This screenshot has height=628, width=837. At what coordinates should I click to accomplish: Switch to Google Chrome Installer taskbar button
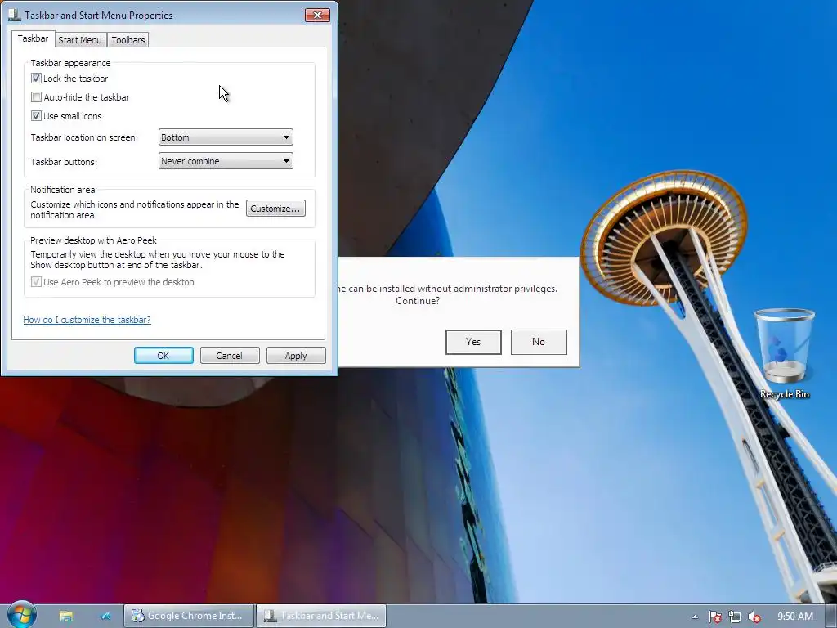pyautogui.click(x=190, y=616)
